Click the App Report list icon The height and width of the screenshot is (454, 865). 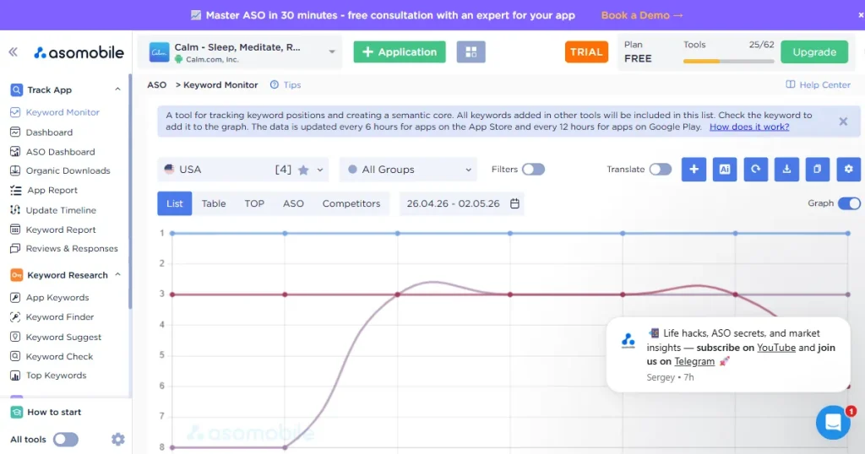pos(15,190)
